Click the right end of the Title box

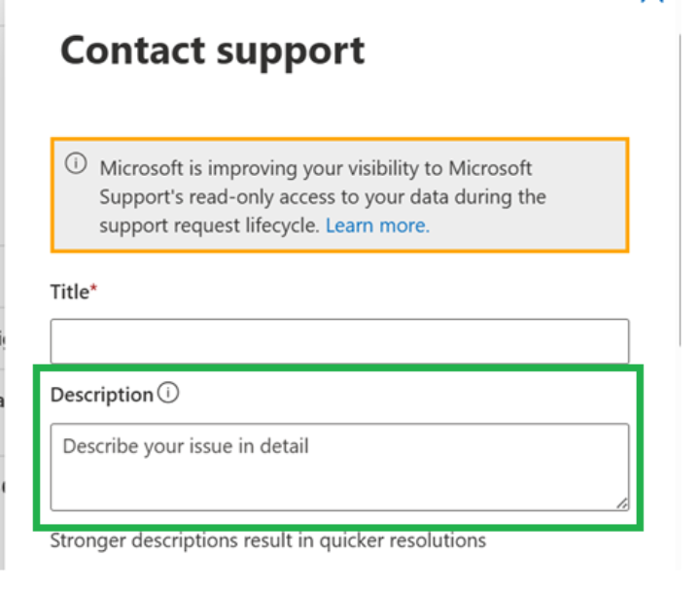[x=612, y=341]
